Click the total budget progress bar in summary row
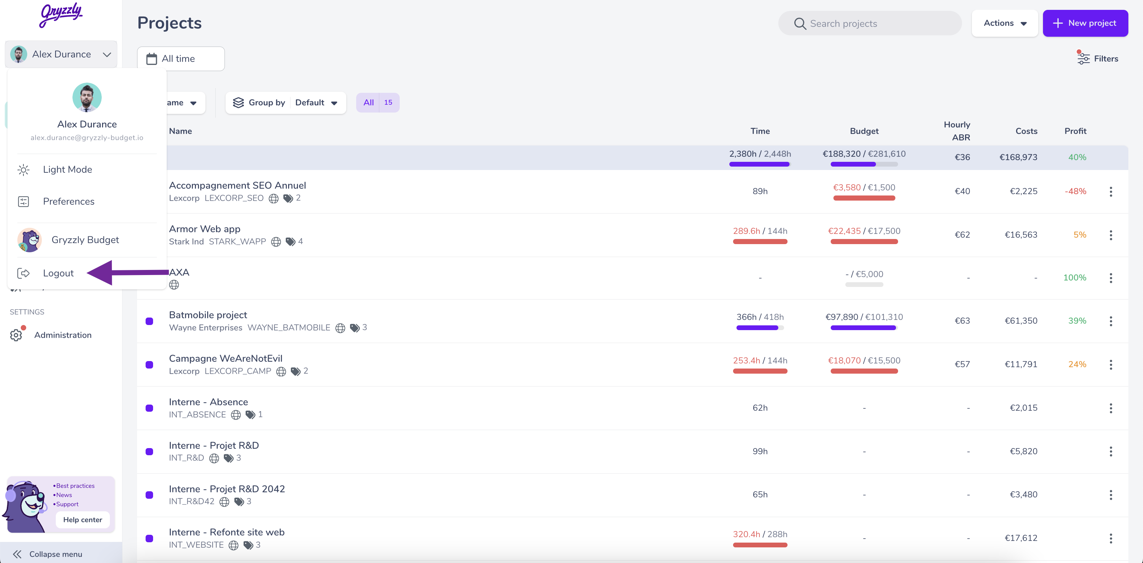The width and height of the screenshot is (1143, 563). pyautogui.click(x=864, y=165)
